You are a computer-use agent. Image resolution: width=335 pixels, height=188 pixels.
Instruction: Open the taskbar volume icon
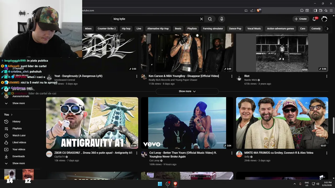(318, 184)
